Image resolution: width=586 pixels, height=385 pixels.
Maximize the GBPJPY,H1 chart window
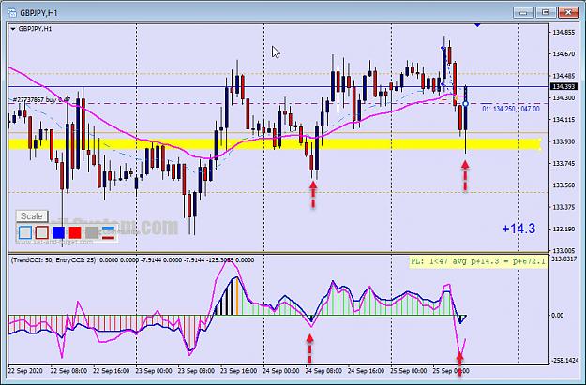546,13
